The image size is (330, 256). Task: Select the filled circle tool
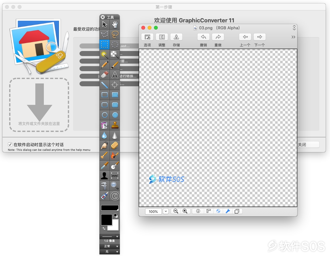pyautogui.click(x=115, y=115)
